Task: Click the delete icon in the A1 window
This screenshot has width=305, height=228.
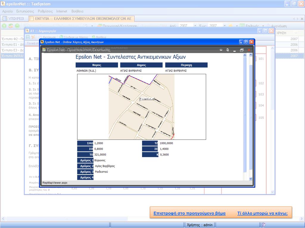Action: point(33,37)
